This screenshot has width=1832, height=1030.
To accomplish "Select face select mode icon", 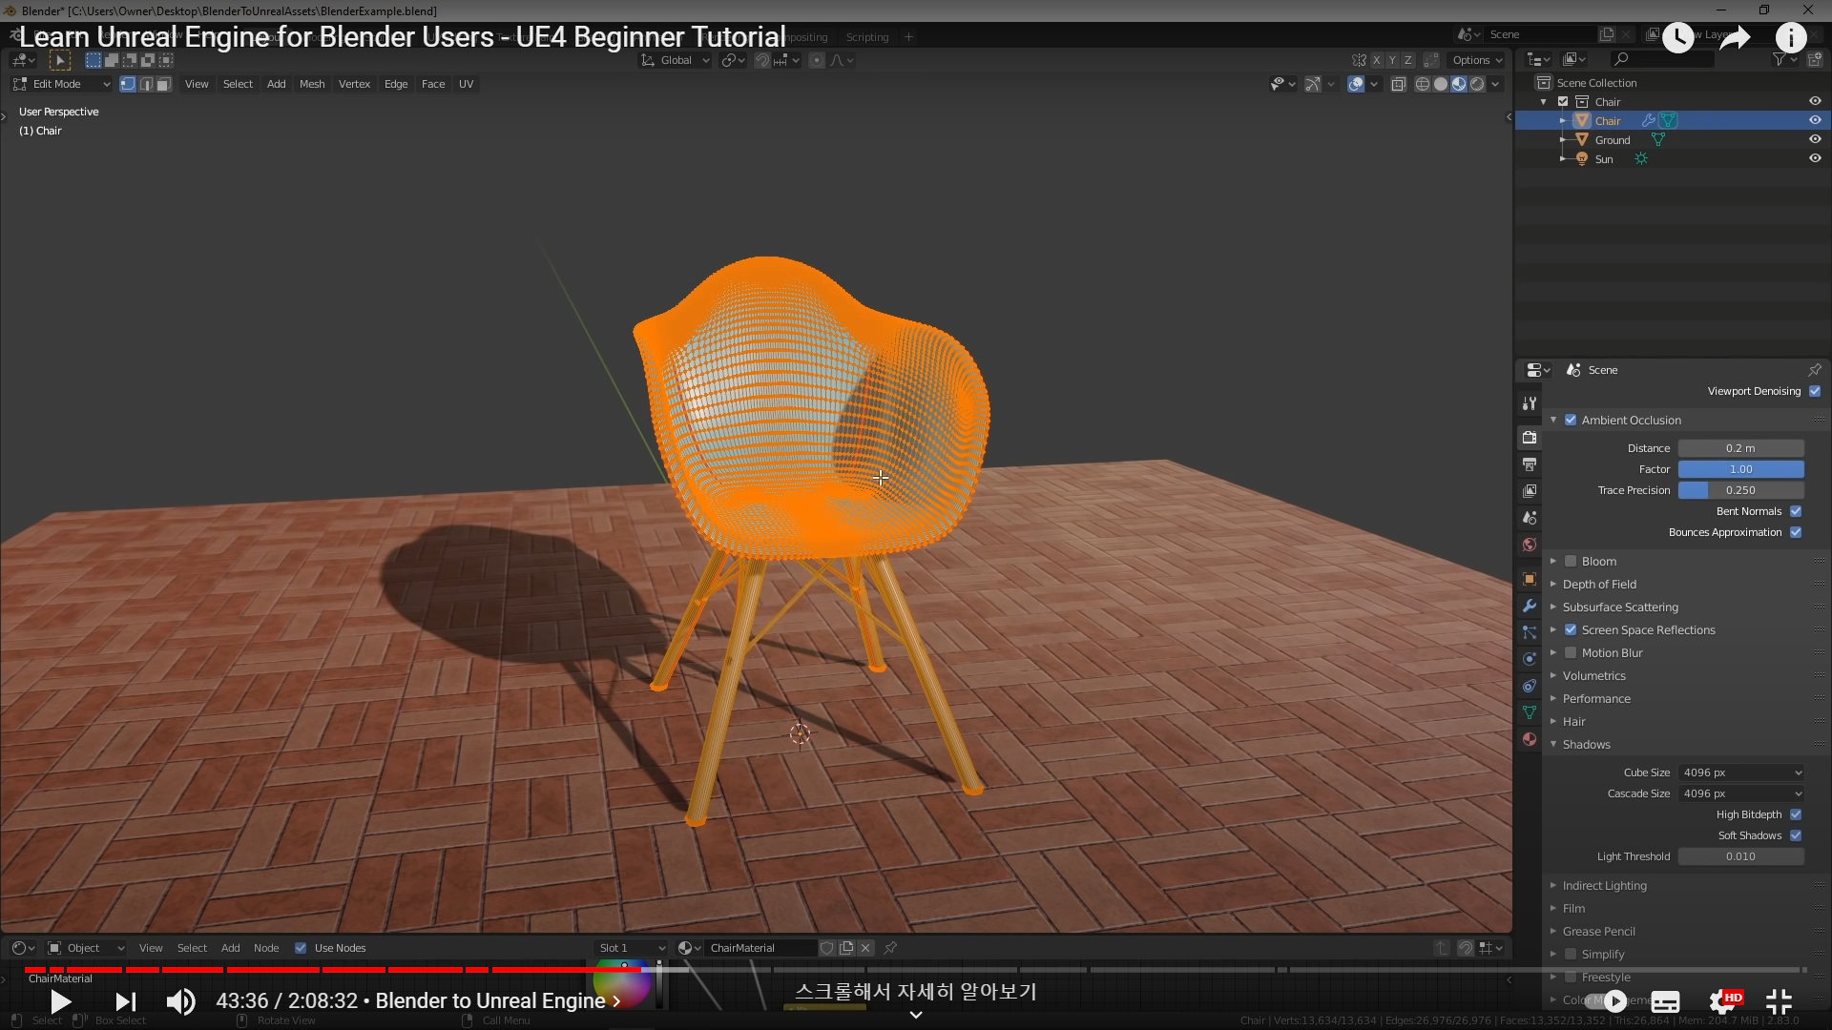I will point(164,84).
